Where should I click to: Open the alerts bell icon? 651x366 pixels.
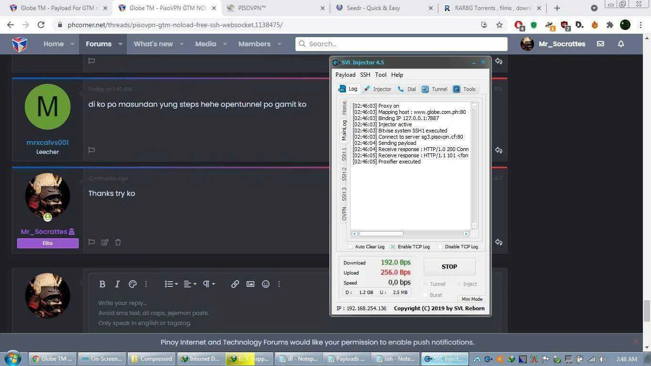tap(621, 44)
